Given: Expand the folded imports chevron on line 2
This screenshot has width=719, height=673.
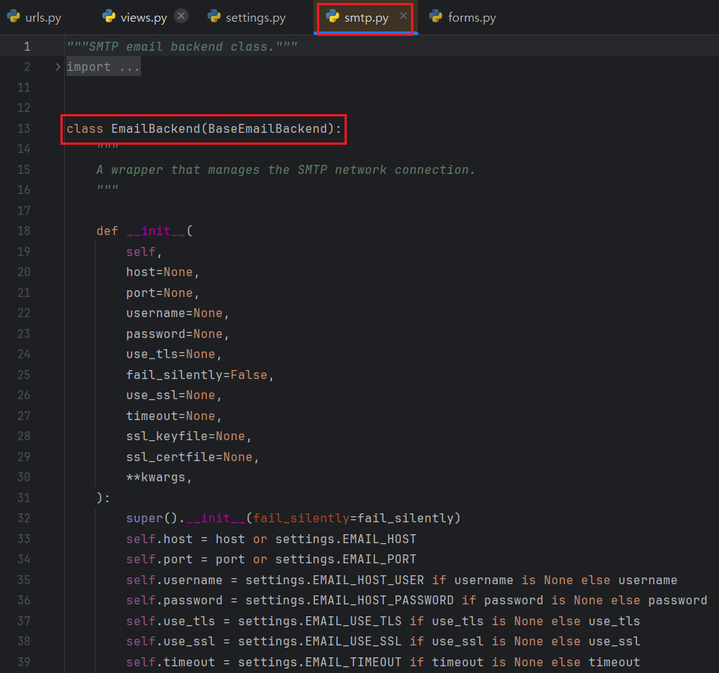Looking at the screenshot, I should pos(57,67).
